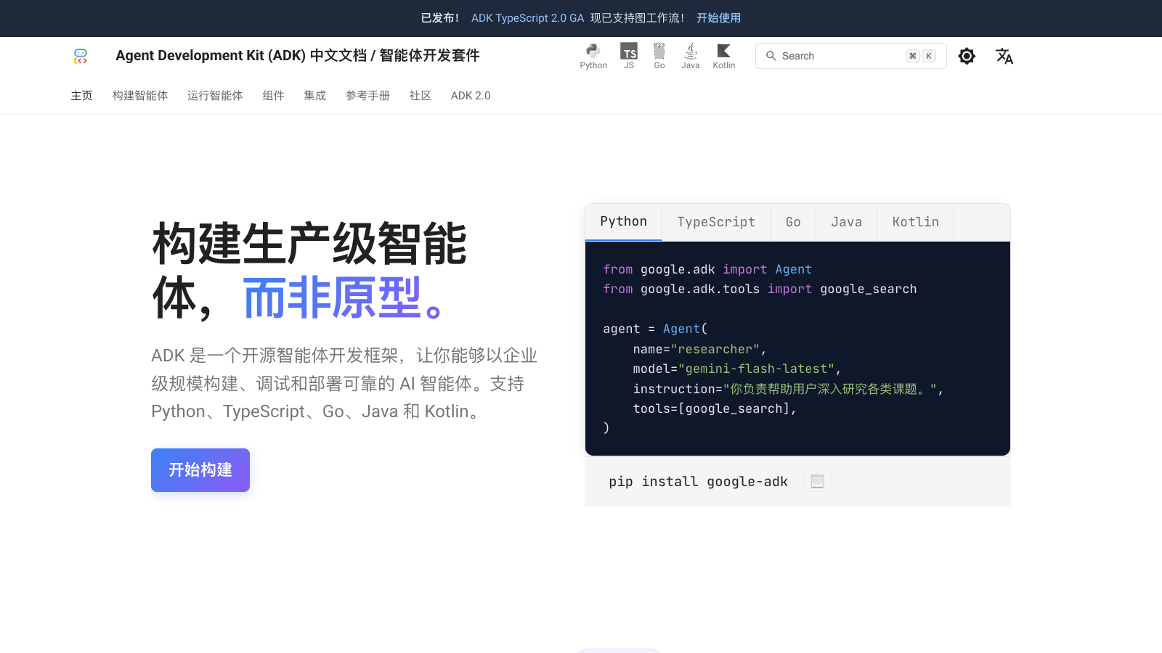Follow the 开始使用 banner link

click(718, 18)
